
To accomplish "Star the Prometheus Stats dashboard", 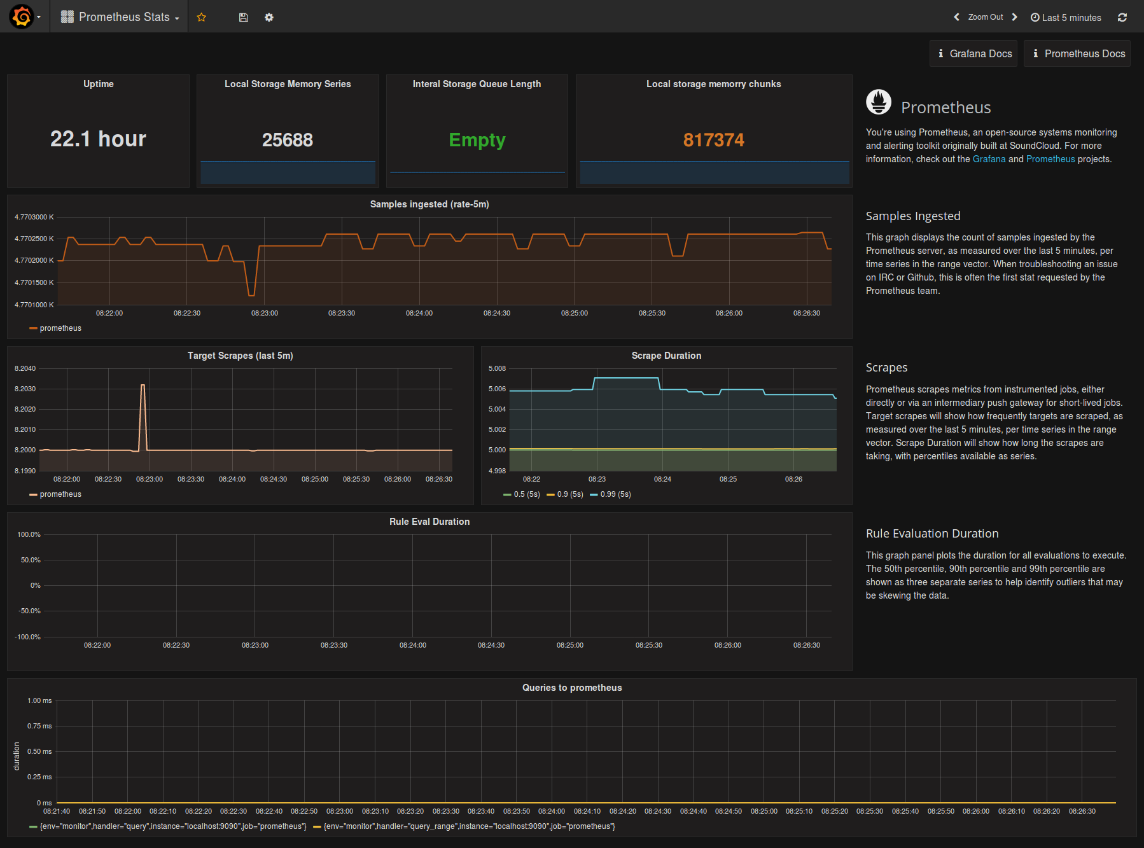I will [202, 17].
